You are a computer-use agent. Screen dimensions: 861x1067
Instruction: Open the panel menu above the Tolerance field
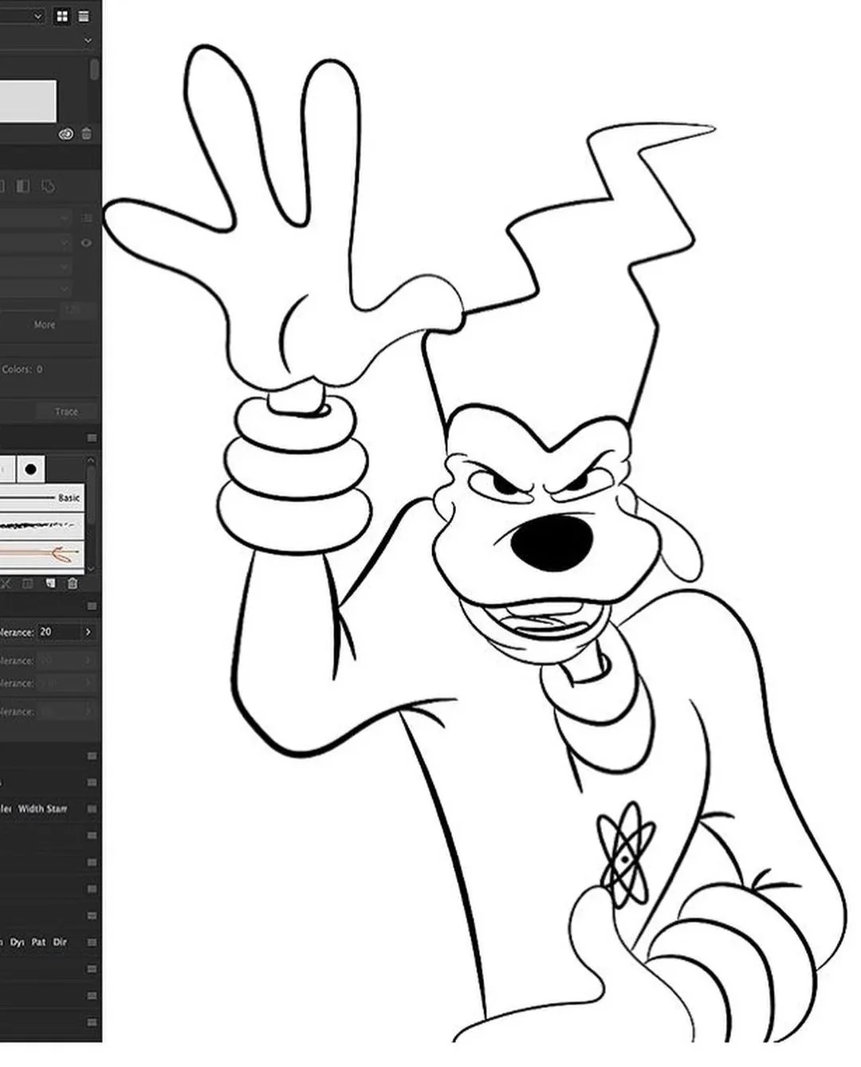pyautogui.click(x=92, y=606)
